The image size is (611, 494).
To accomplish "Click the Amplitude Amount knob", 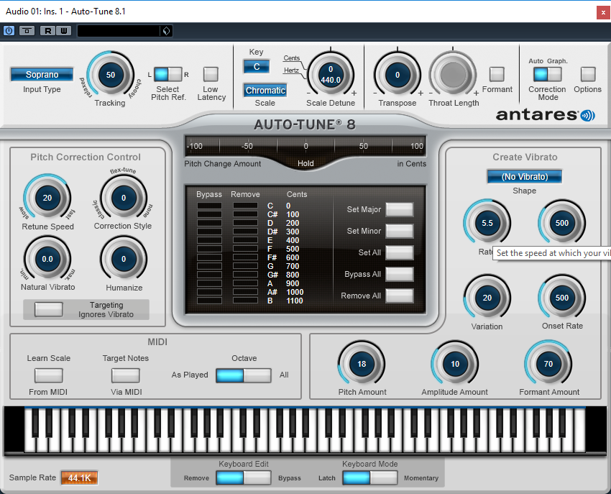I will pyautogui.click(x=455, y=364).
